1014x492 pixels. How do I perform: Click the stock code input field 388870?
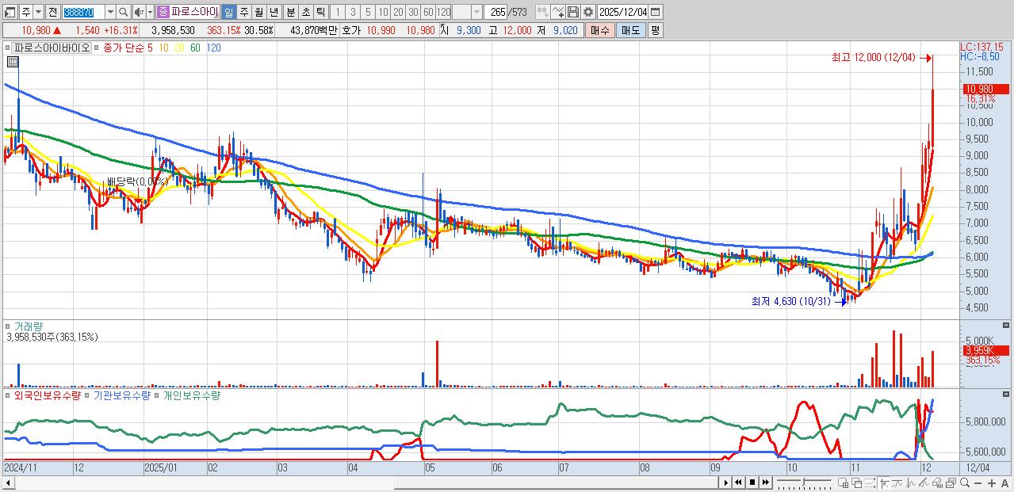coord(83,13)
